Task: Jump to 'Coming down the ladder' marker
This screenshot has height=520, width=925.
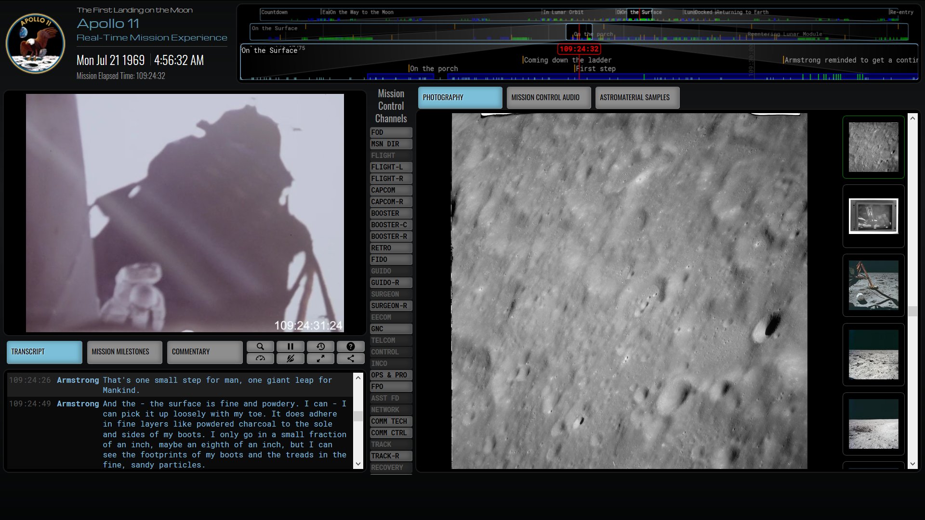Action: [x=567, y=60]
